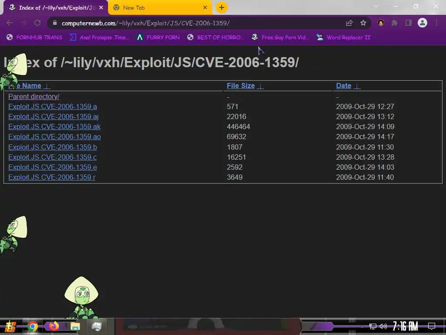The image size is (446, 335).
Task: Click file size value 446464
Action: click(238, 126)
